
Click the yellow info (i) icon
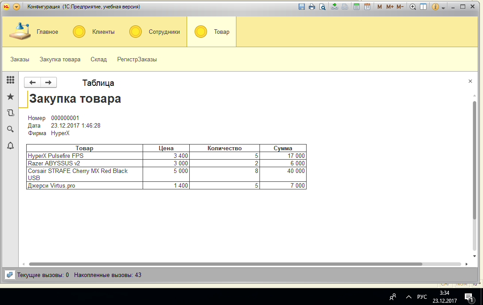tap(435, 7)
